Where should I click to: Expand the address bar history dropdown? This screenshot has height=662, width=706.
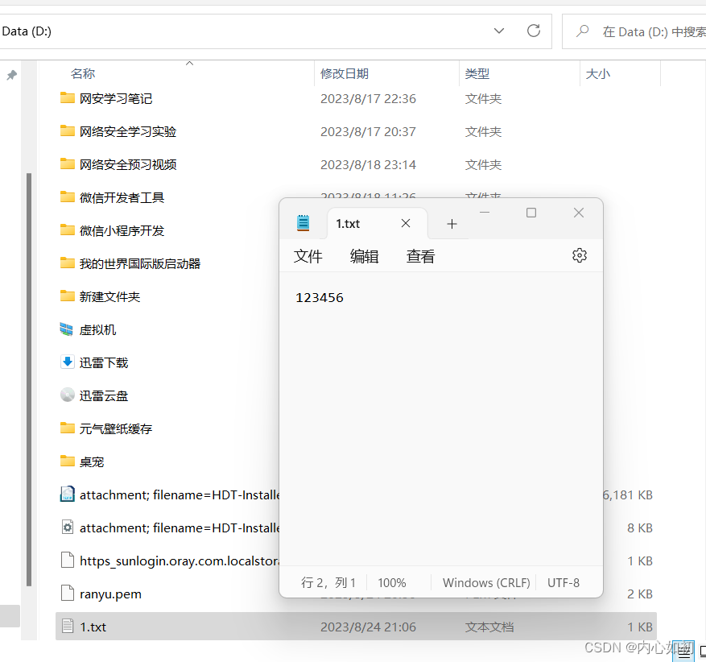pos(499,31)
